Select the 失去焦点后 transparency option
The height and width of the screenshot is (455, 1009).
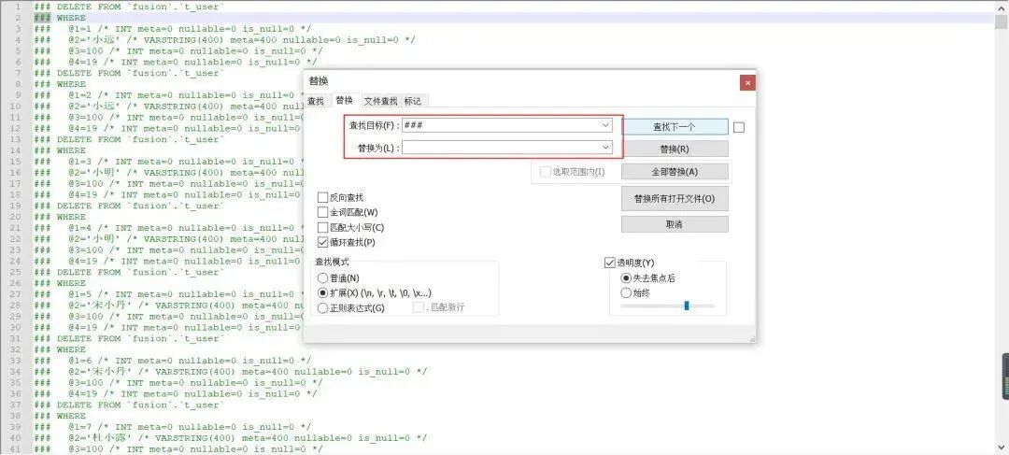coord(626,278)
